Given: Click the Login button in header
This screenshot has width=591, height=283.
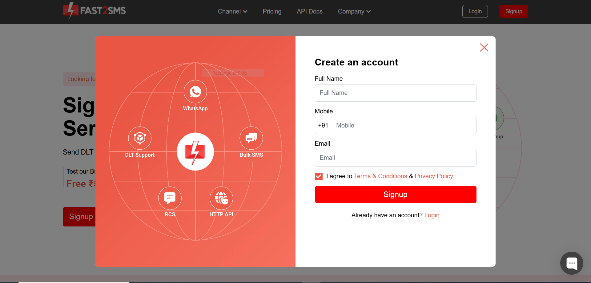Looking at the screenshot, I should pos(475,11).
